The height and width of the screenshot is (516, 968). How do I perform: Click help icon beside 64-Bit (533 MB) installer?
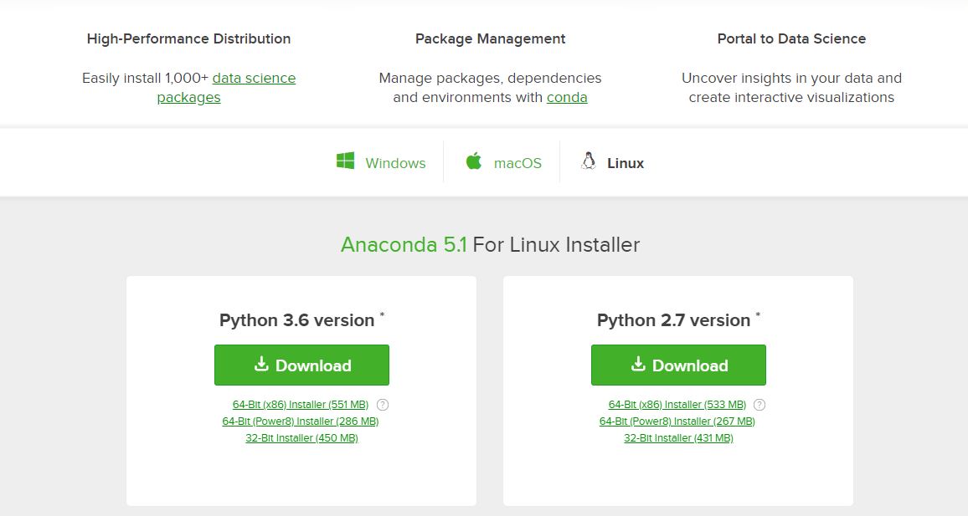click(760, 405)
